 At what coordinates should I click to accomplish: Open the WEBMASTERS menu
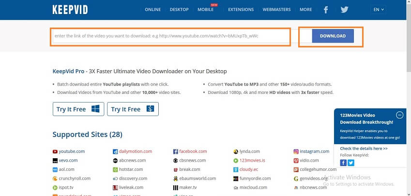pos(276,9)
